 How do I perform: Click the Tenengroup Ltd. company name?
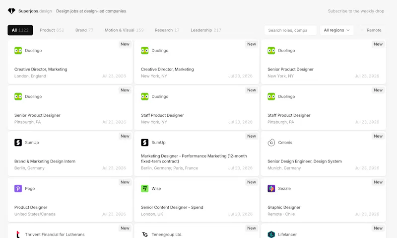(167, 235)
